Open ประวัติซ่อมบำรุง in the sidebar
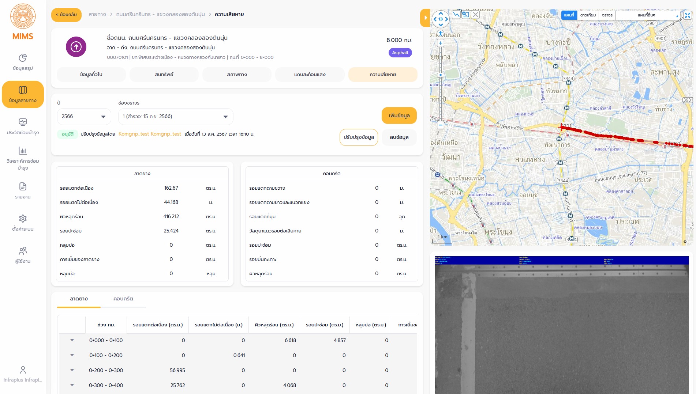Image resolution: width=696 pixels, height=394 pixels. click(23, 126)
